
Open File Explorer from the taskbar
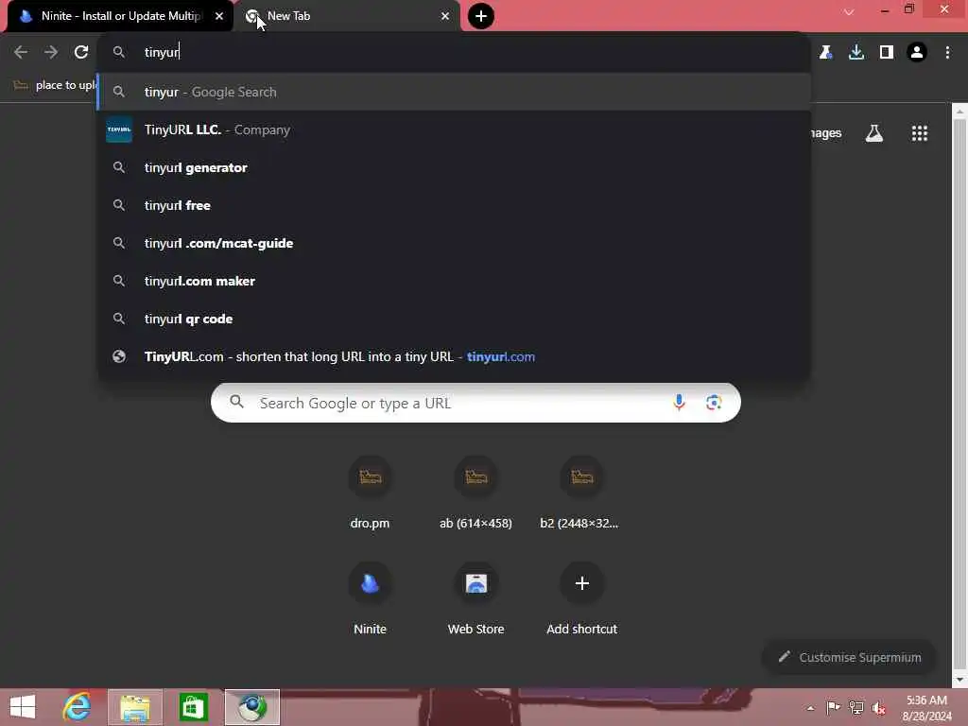tap(135, 707)
